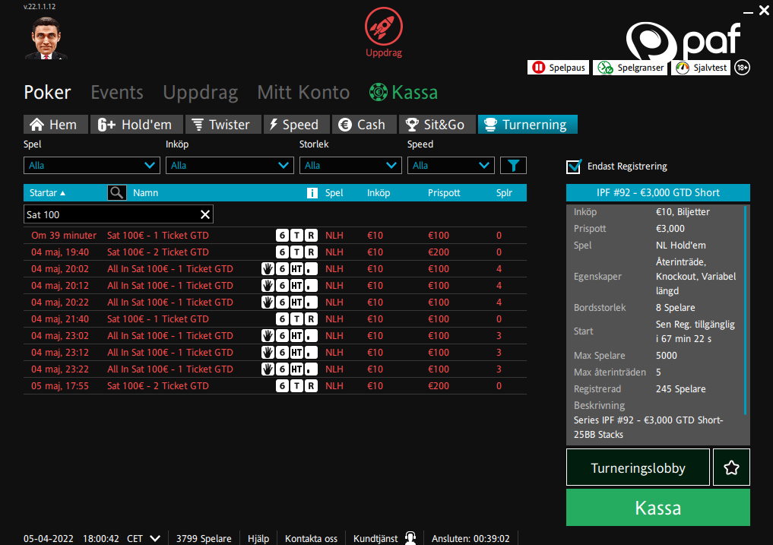Click the Kundtjänst headset icon

click(x=410, y=538)
